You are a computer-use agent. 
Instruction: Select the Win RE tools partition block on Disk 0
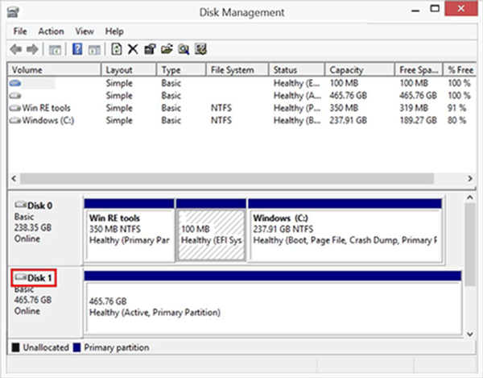pos(129,231)
